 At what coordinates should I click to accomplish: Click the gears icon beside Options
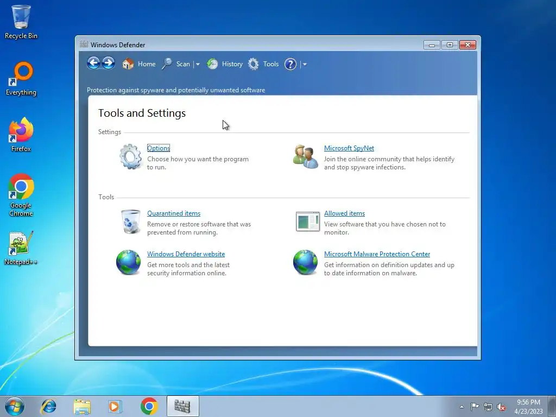pos(130,156)
